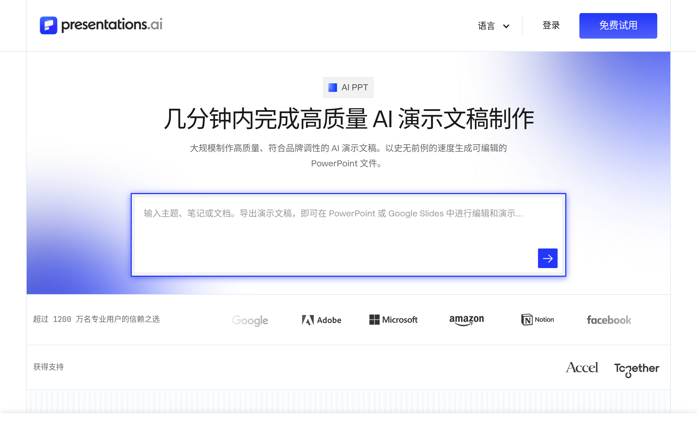Open the 语言 language dropdown

pos(494,26)
